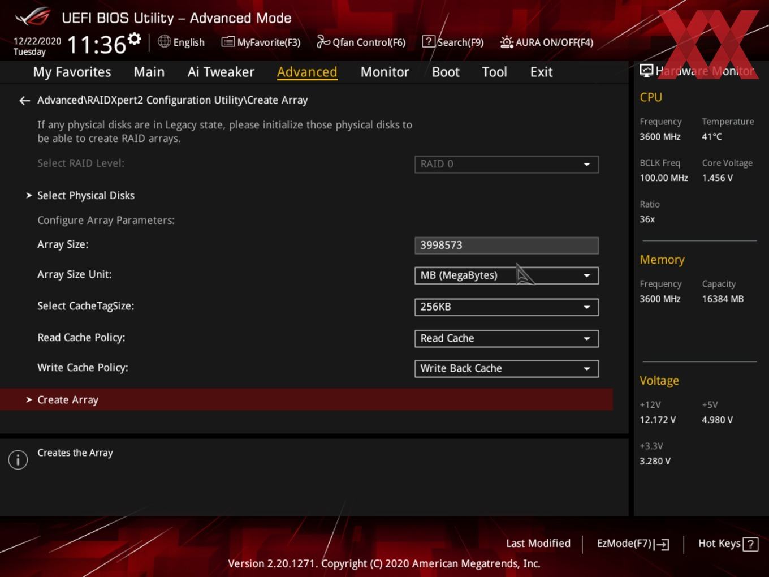Click the English language button

(182, 42)
